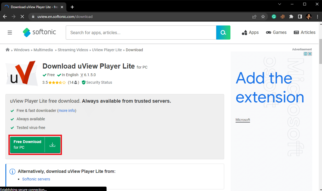Image resolution: width=322 pixels, height=191 pixels.
Task: Click the padlock site info icon
Action: pyautogui.click(x=33, y=17)
